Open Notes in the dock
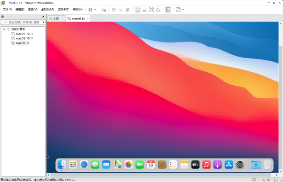 click(x=184, y=164)
